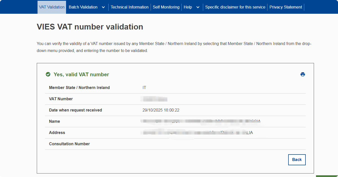
Task: Expand the Batch Validation dropdown chevron
Action: 103,7
